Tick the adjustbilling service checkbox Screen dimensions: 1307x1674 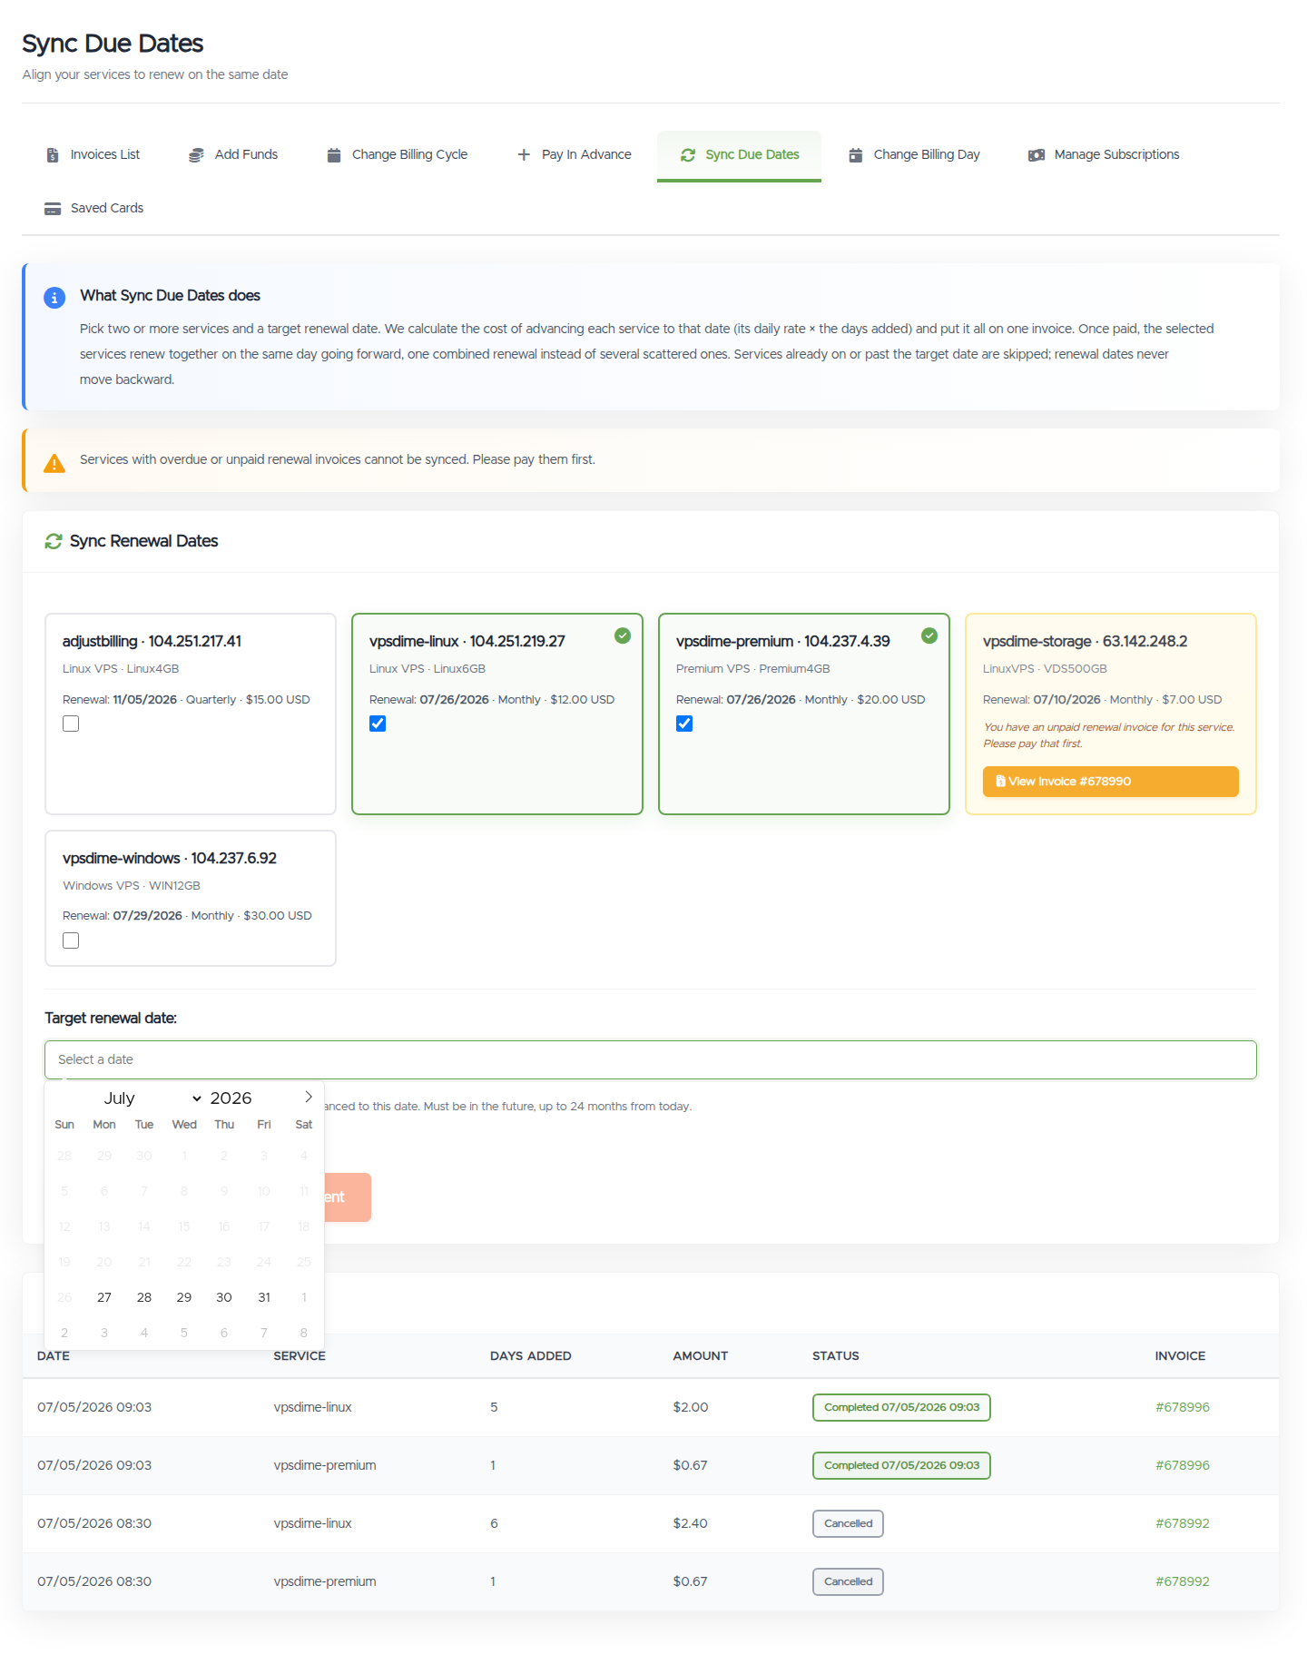tap(71, 724)
